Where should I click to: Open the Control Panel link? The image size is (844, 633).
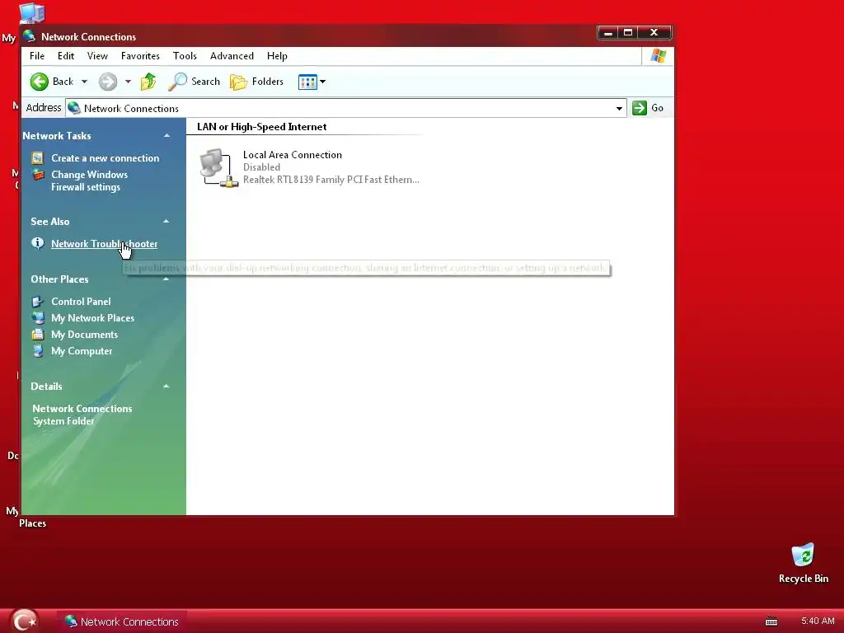click(81, 302)
